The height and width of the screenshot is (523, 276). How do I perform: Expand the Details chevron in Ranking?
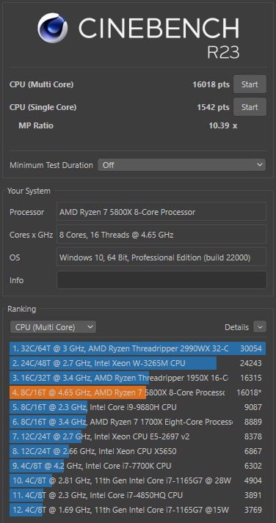[x=260, y=327]
